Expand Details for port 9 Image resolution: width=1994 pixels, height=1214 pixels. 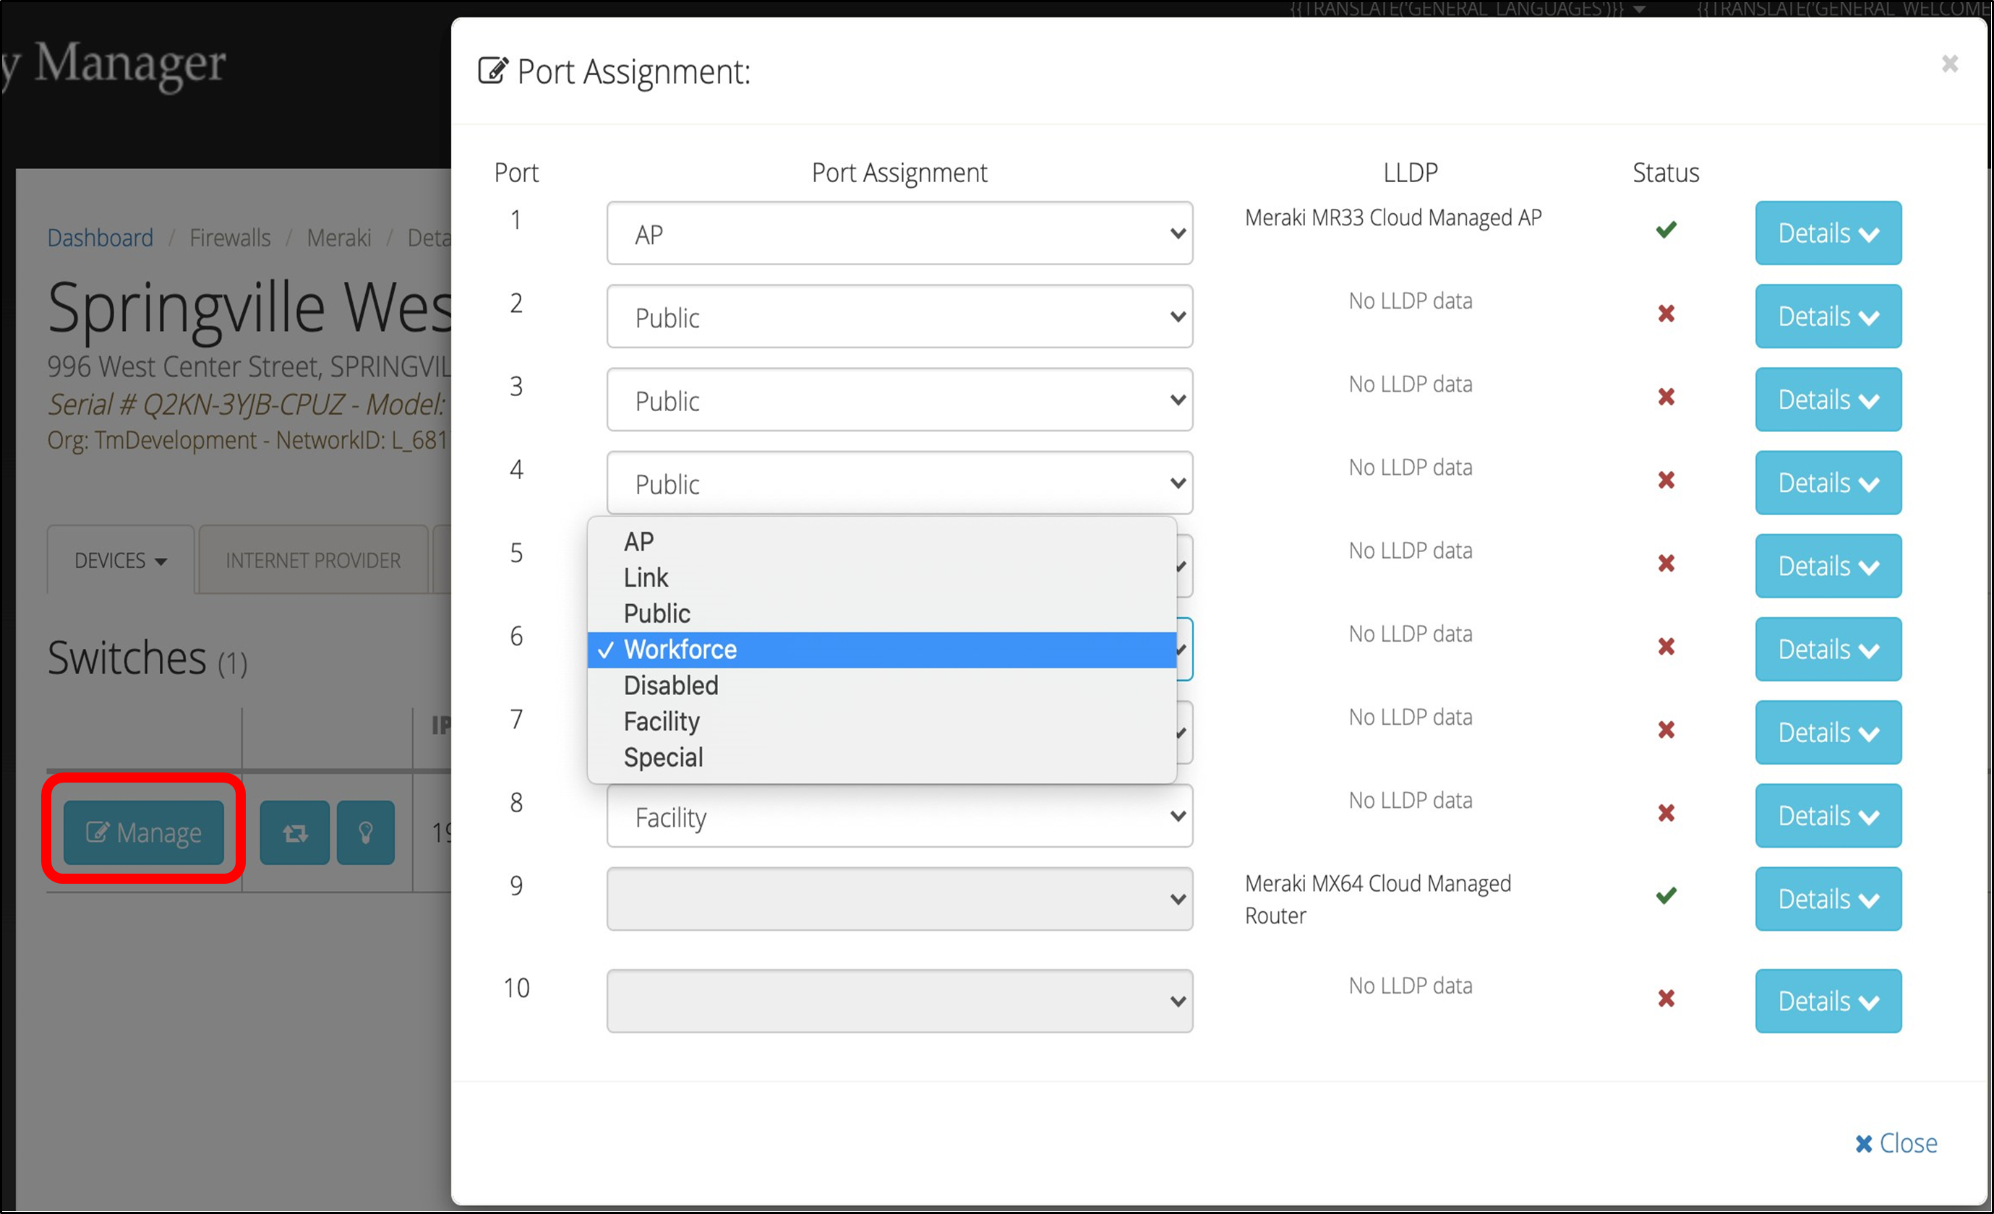1827,900
